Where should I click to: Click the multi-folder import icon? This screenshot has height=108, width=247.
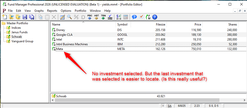click(18, 17)
